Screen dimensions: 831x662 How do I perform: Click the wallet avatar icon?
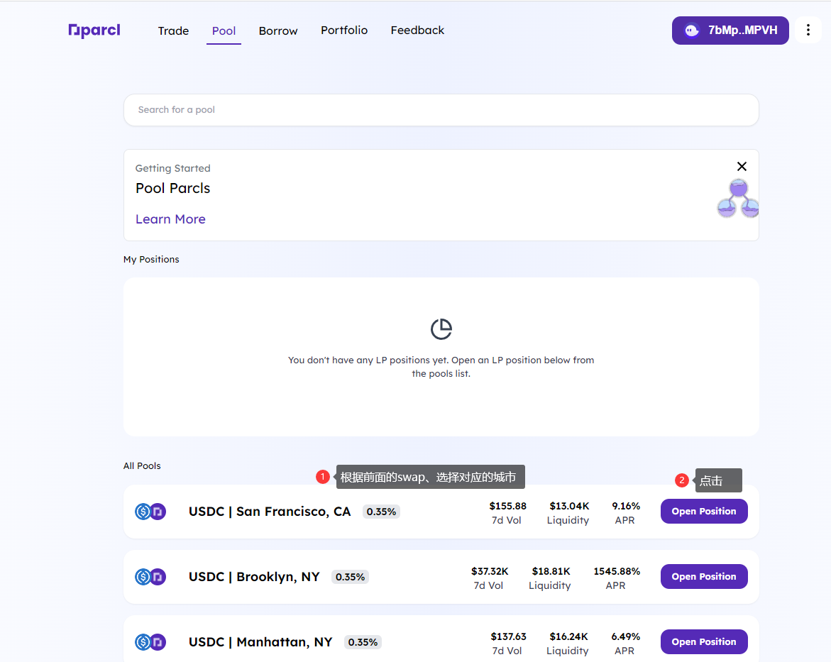[692, 31]
